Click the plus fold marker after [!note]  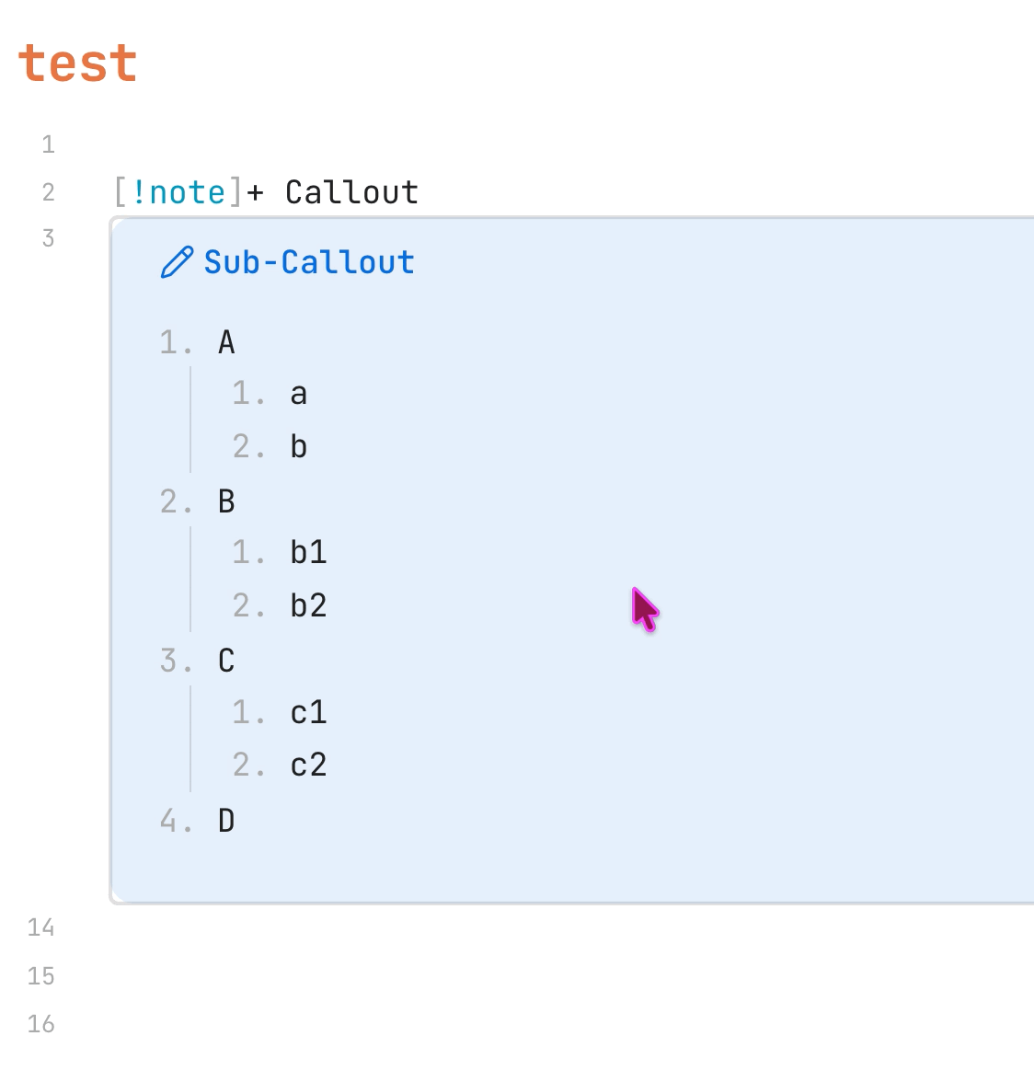(x=255, y=192)
